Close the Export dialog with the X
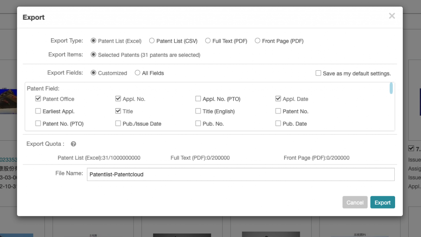421x237 pixels. pos(392,16)
